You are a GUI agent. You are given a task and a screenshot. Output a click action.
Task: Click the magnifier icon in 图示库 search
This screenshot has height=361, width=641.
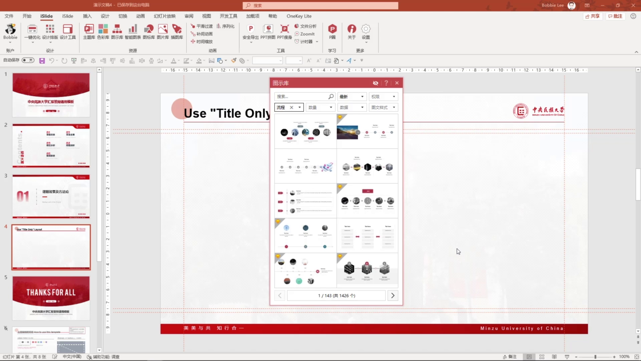pos(331,96)
